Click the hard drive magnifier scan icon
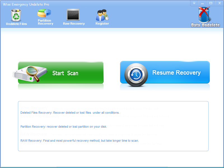Viewport: 224px width, 168px height. [27, 73]
